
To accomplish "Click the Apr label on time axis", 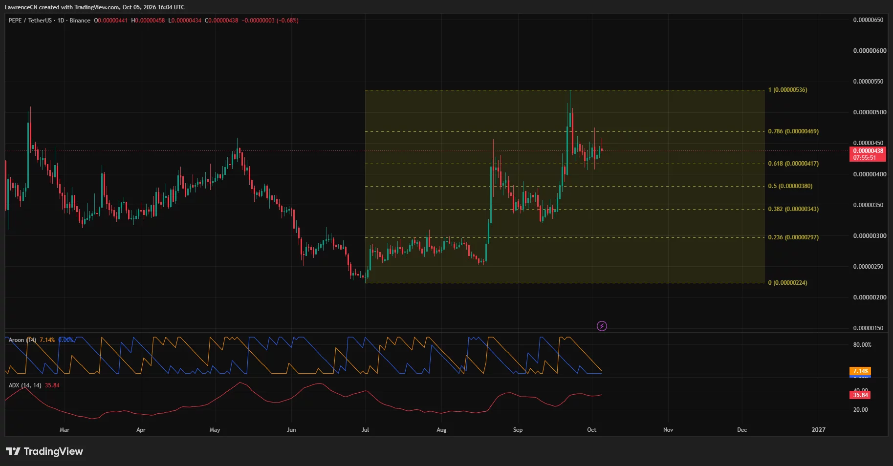I will (141, 430).
